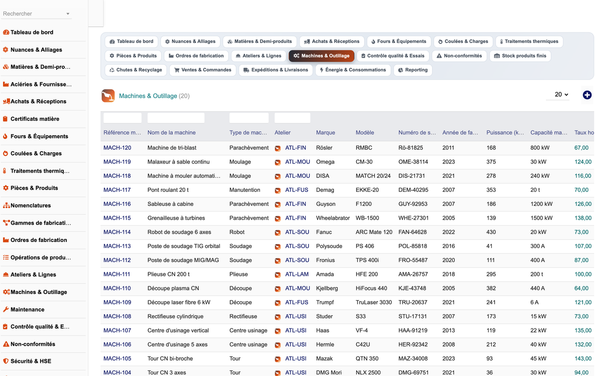Sort by Atelier column header
This screenshot has width=607, height=376.
(x=283, y=133)
